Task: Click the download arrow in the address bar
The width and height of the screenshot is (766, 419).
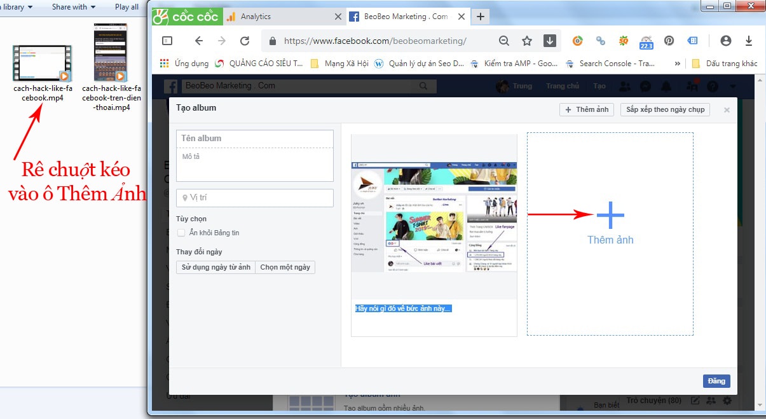Action: [549, 39]
